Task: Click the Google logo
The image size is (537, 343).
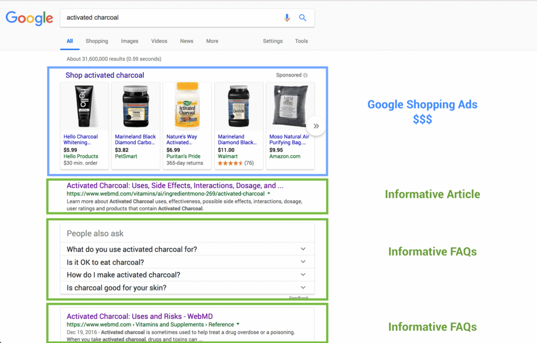Action: 29,17
